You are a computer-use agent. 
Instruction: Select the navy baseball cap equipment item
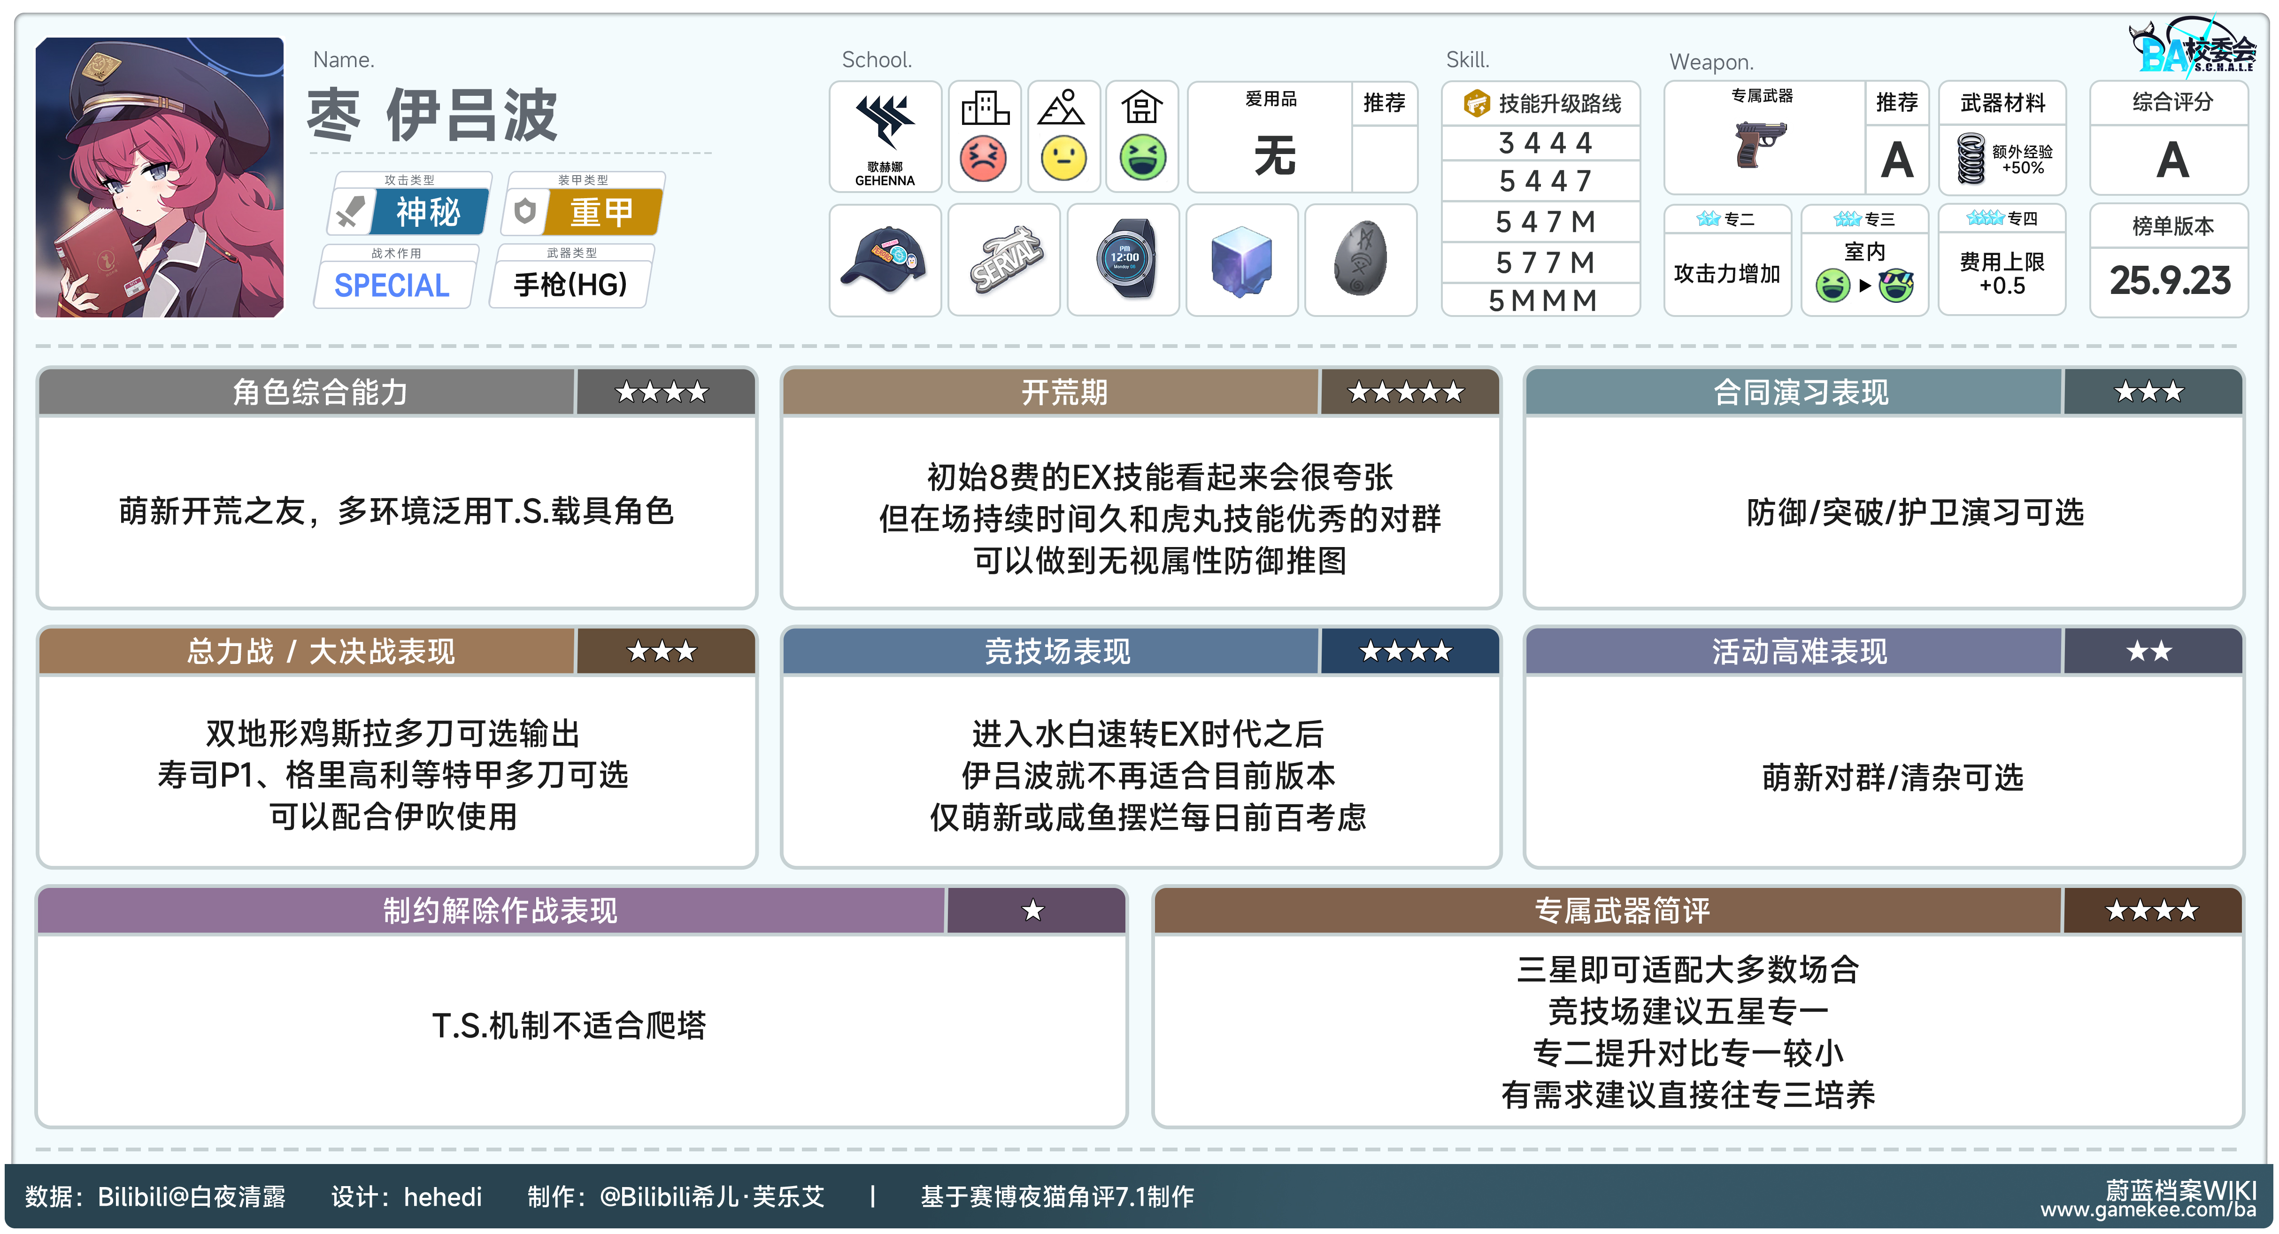884,259
